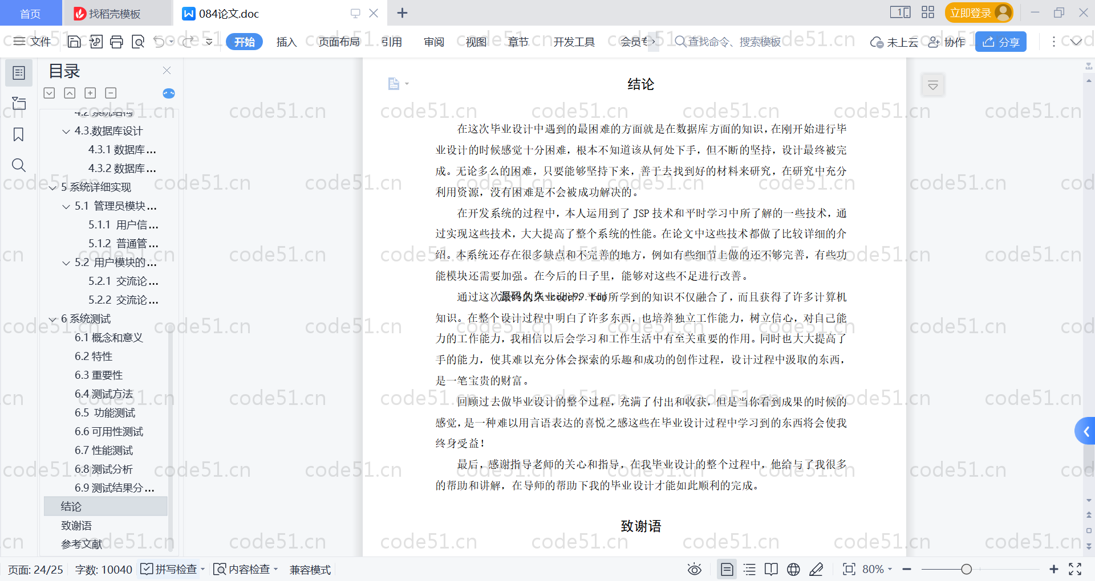This screenshot has width=1095, height=581.
Task: Click the zoom slider handle
Action: 966,569
